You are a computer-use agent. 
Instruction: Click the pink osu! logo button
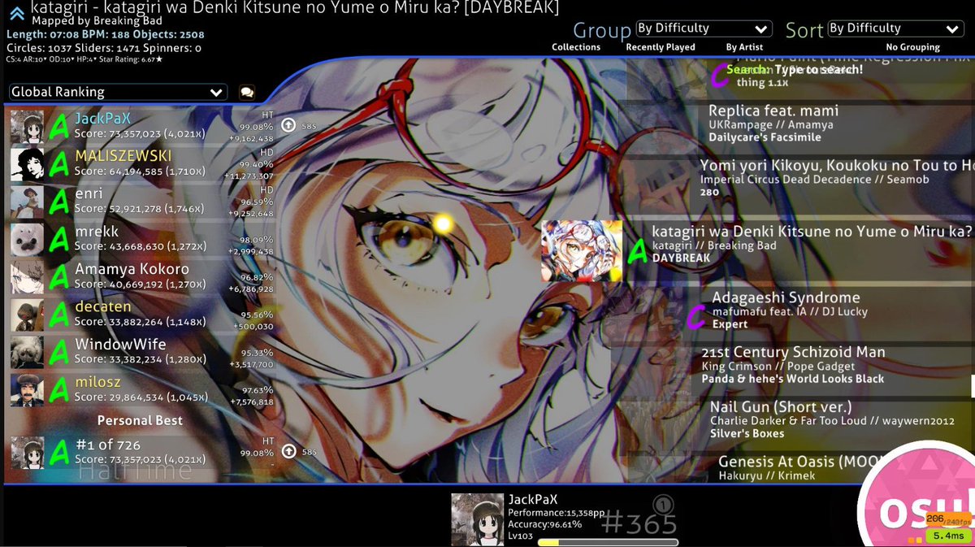click(x=916, y=500)
